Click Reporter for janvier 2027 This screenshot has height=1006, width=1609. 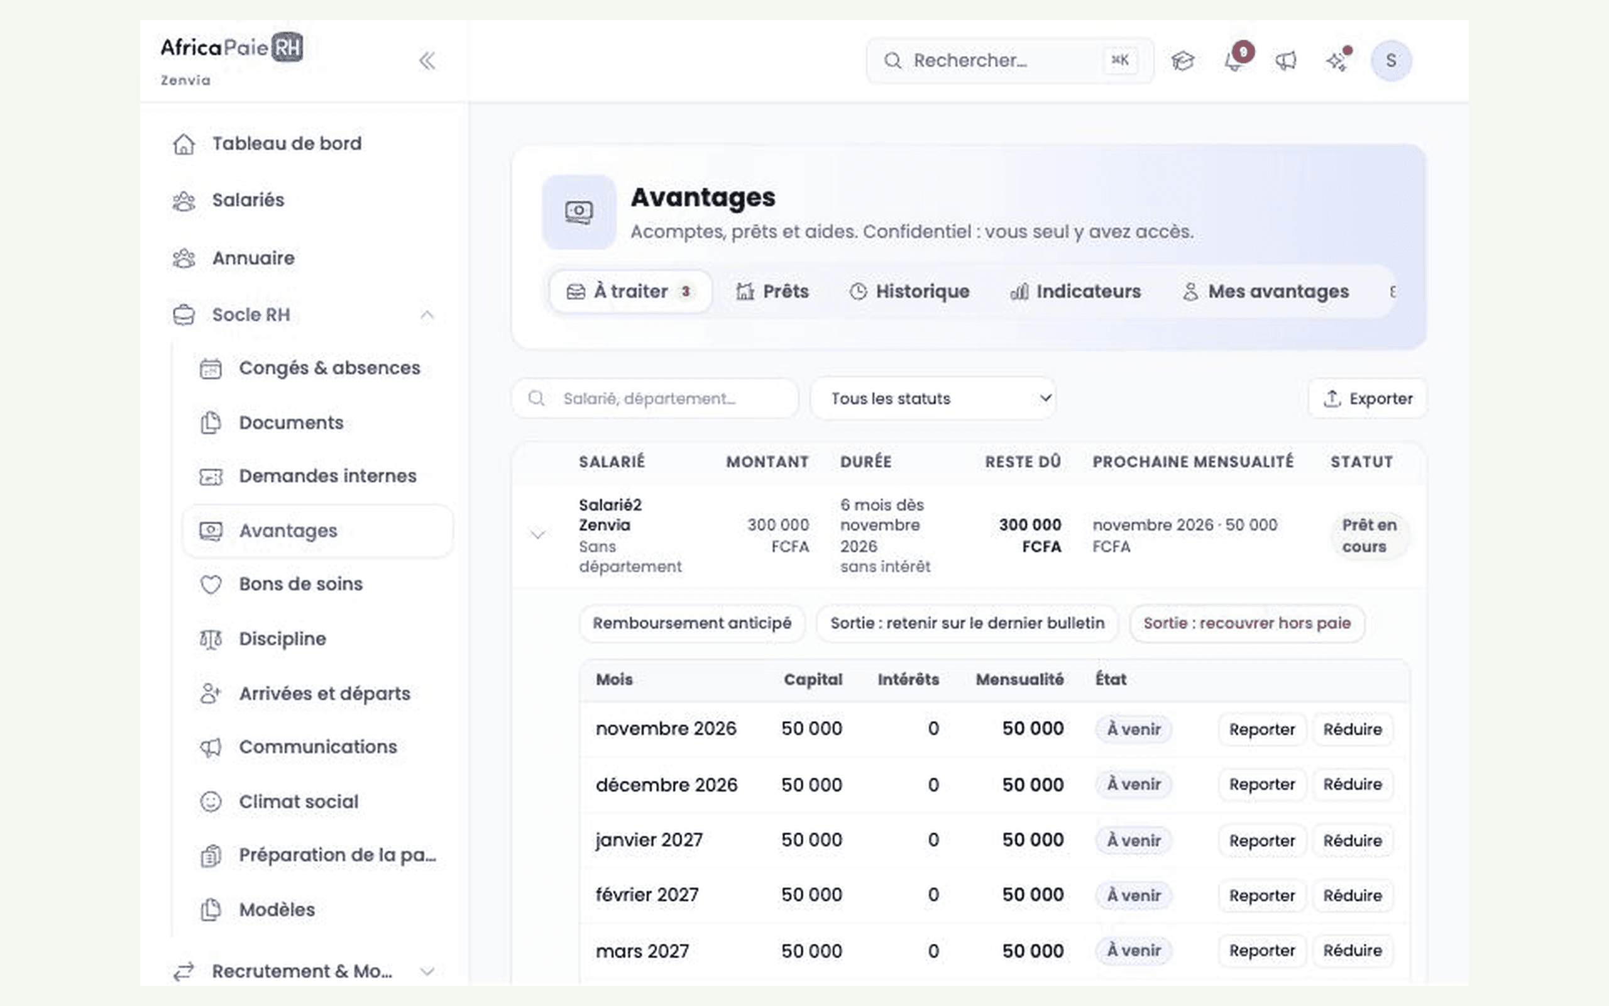(1261, 841)
